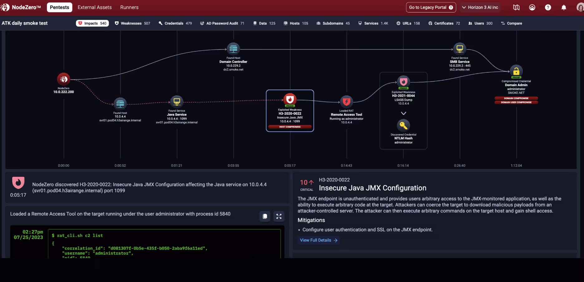Open the documentation map icon
The width and height of the screenshot is (584, 282).
[x=516, y=7]
